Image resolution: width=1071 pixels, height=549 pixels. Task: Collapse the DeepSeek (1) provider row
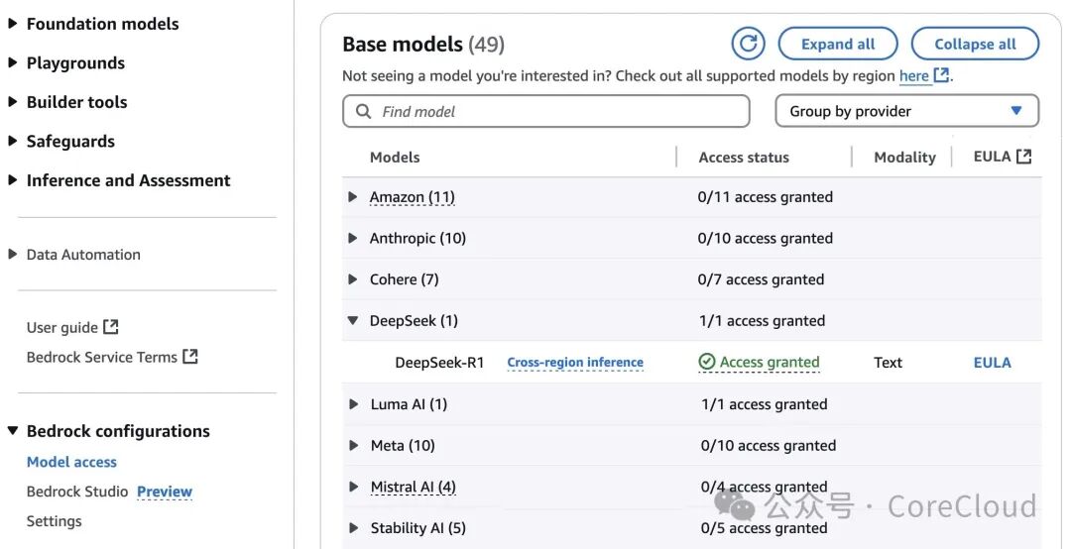pyautogui.click(x=353, y=320)
